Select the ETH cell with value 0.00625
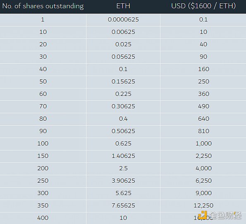 tap(123, 32)
